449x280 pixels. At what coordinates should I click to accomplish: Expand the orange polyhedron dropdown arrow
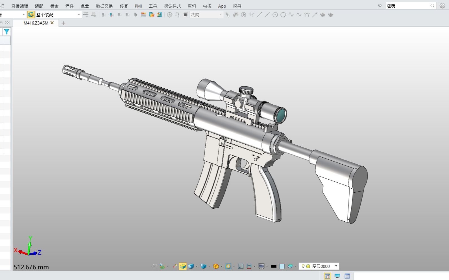(x=221, y=266)
